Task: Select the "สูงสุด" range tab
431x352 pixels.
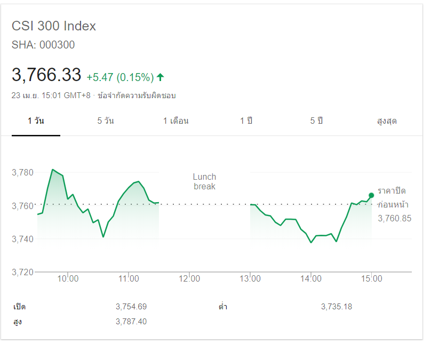Action: tap(387, 121)
